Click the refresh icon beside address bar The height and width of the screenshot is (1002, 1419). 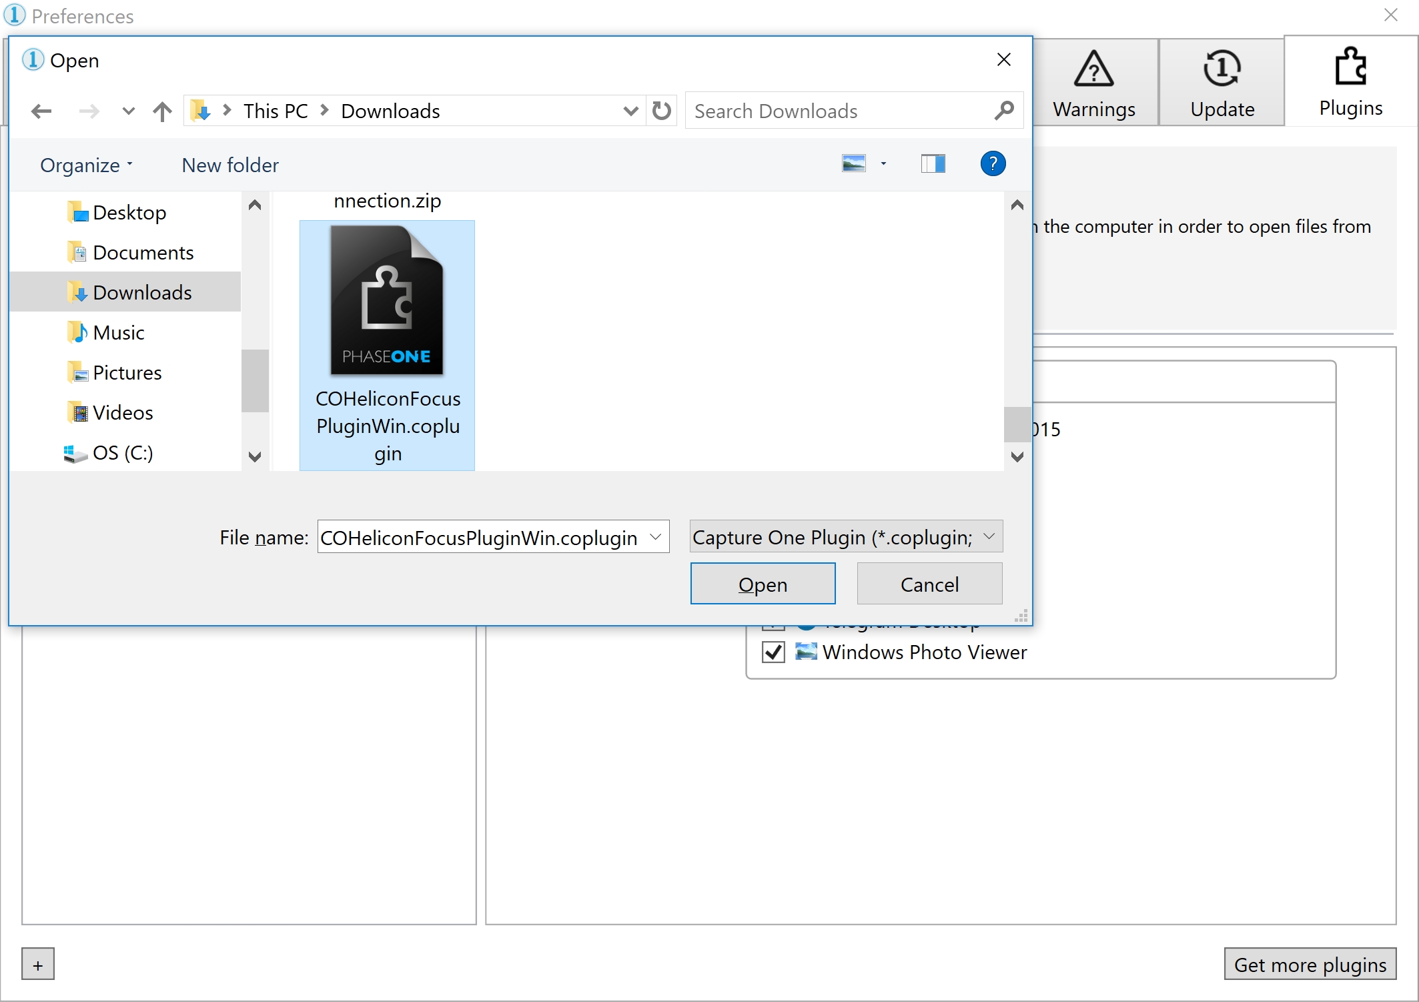[x=661, y=111]
